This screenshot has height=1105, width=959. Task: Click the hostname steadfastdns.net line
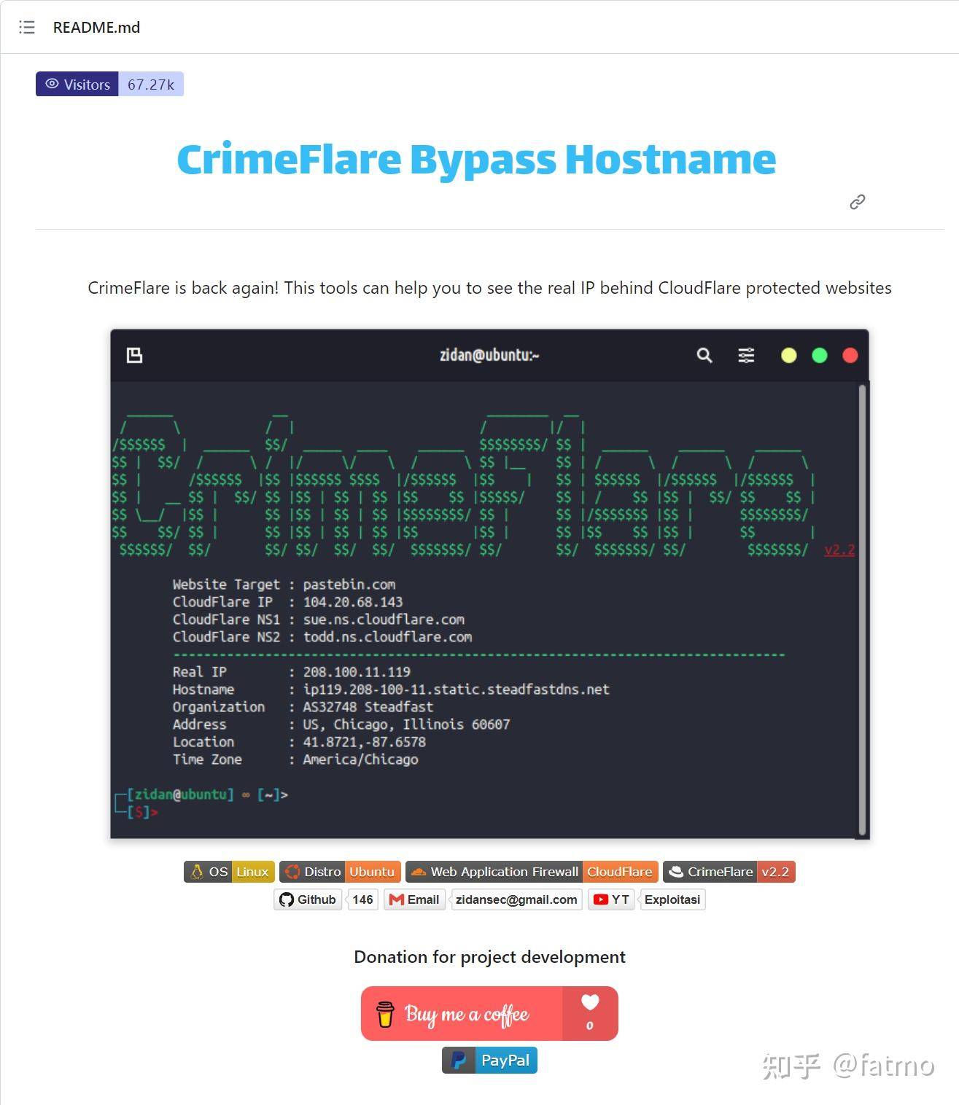pyautogui.click(x=390, y=690)
